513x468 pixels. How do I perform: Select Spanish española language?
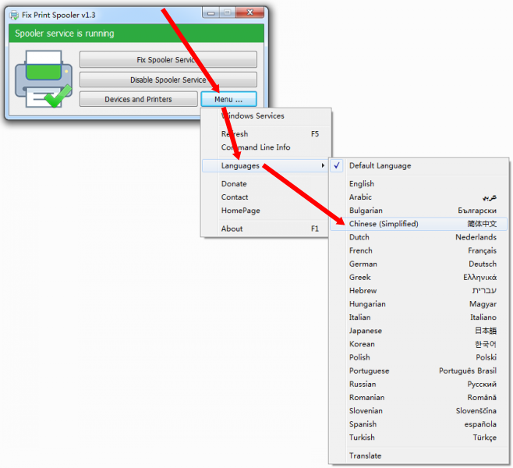point(419,424)
